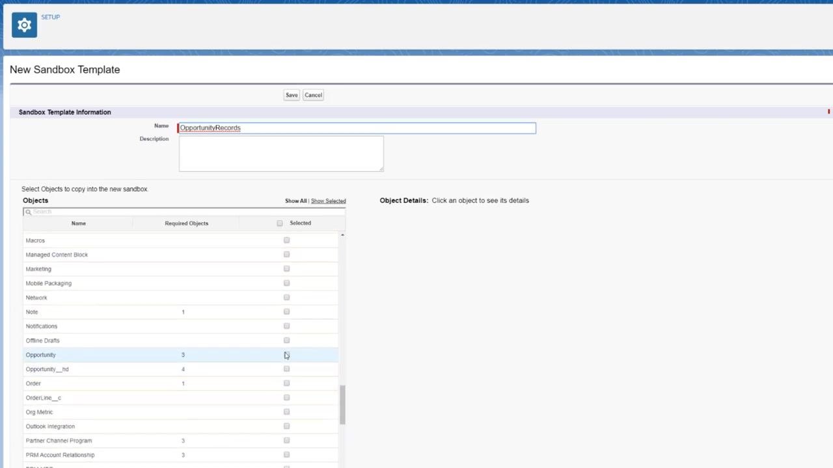
Task: Enable the Mobile Packaging checkbox
Action: [286, 283]
